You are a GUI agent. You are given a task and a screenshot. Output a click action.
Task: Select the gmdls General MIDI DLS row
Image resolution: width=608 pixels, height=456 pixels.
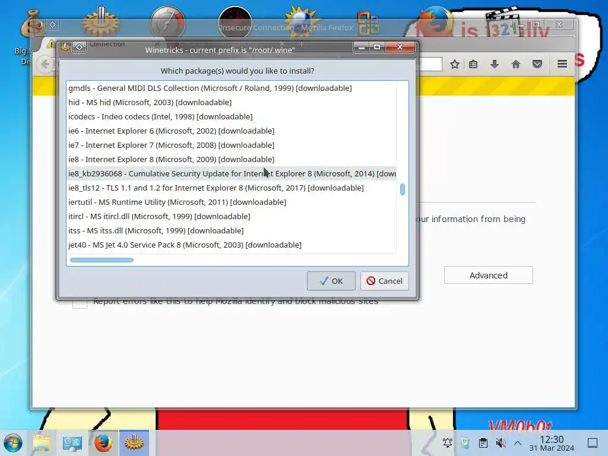(232, 88)
